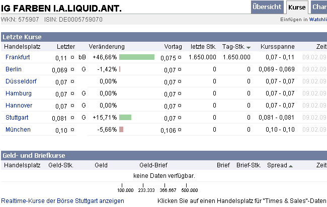Viewport: 327px width, 207px height.
Task: Open the Chart tab
Action: (x=319, y=7)
